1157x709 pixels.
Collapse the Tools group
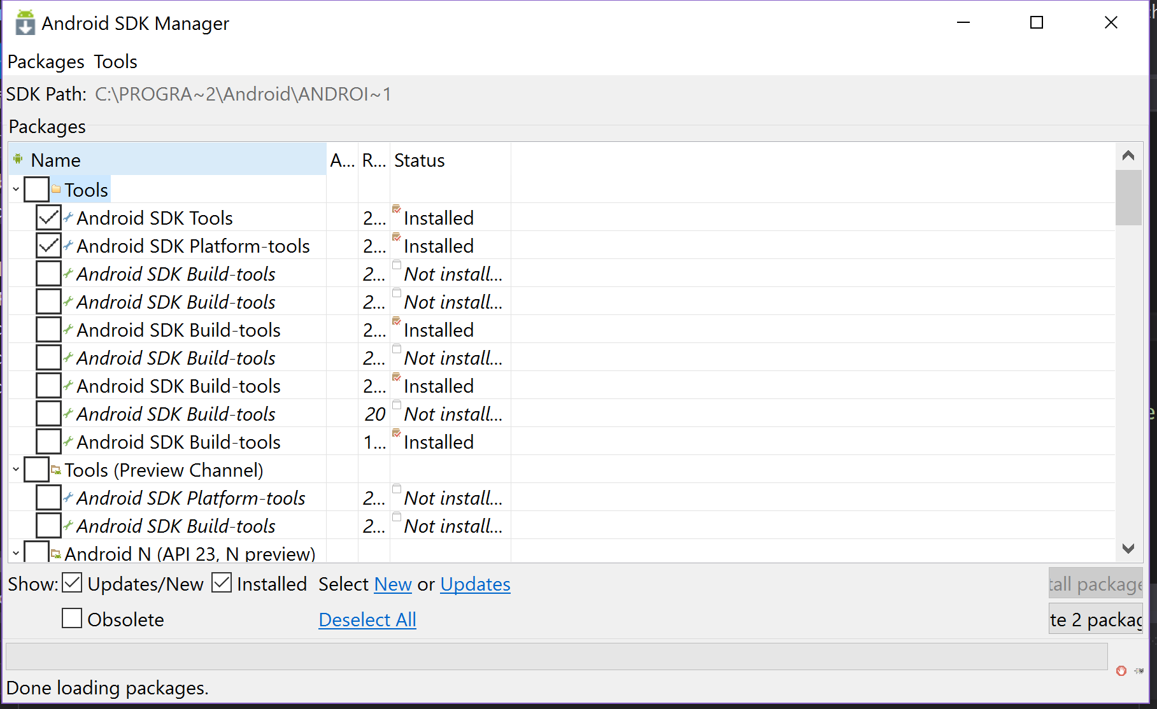click(x=16, y=190)
